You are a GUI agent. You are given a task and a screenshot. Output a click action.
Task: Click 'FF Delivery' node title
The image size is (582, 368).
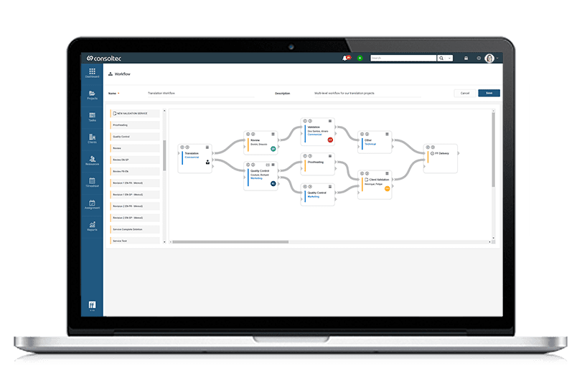click(441, 153)
